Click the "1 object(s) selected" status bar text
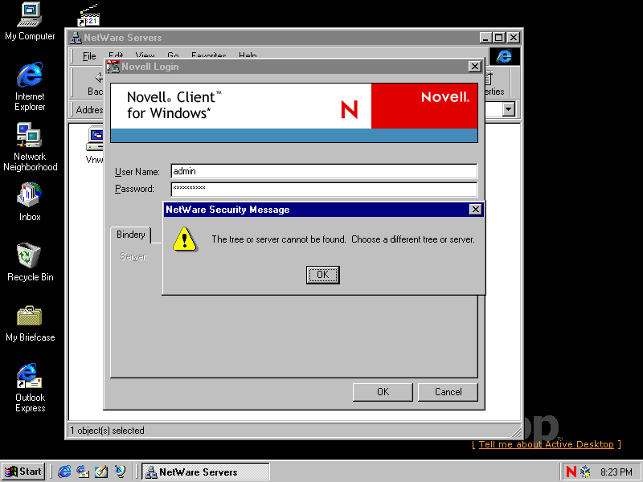The height and width of the screenshot is (482, 643). [107, 431]
